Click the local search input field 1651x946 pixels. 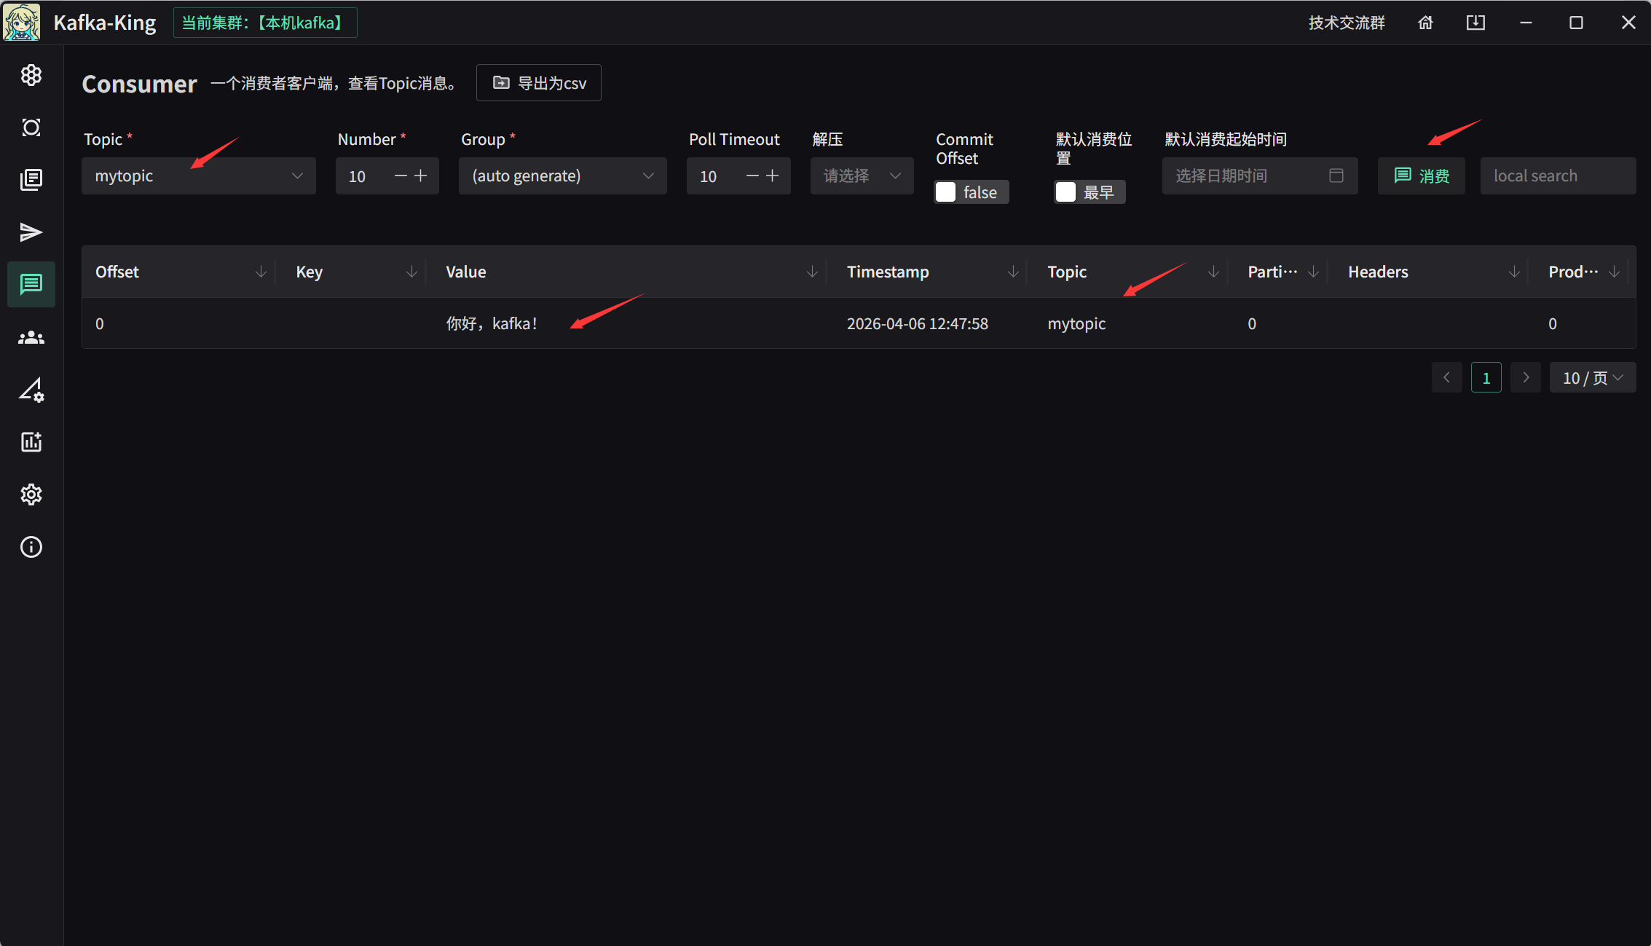[1557, 176]
